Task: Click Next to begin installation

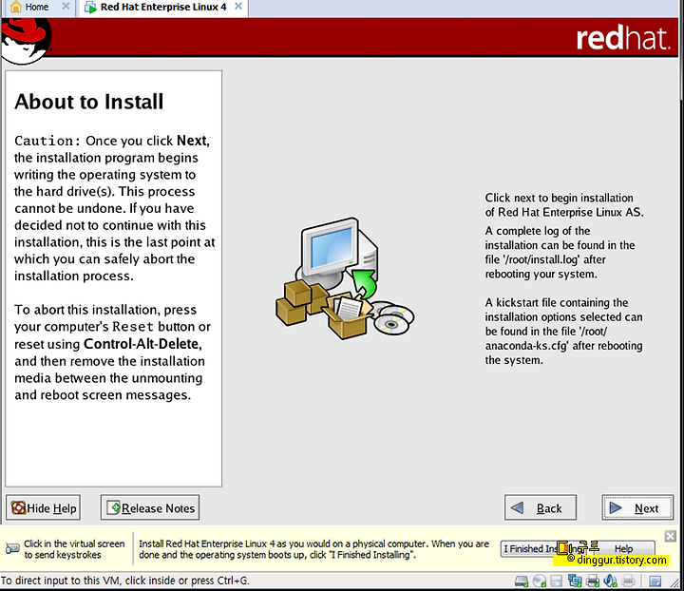Action: [637, 507]
